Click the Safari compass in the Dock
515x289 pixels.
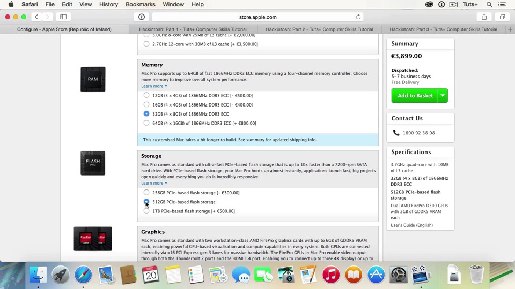83,275
